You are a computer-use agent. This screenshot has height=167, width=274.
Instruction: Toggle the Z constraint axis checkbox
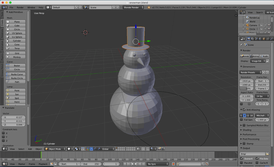(3, 141)
